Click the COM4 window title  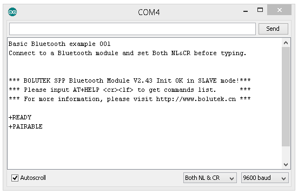click(x=149, y=12)
